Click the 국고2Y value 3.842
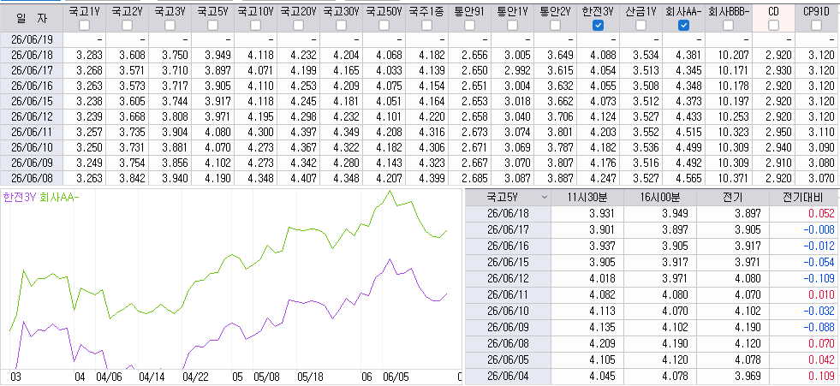 133,178
